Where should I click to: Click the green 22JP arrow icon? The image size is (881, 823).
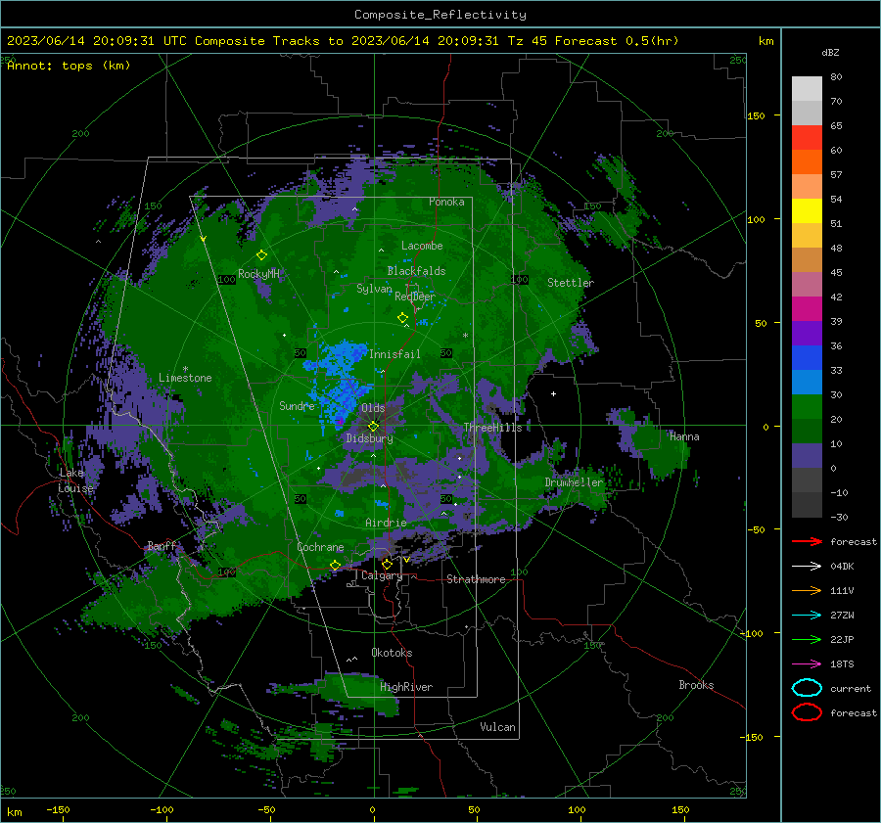(807, 639)
